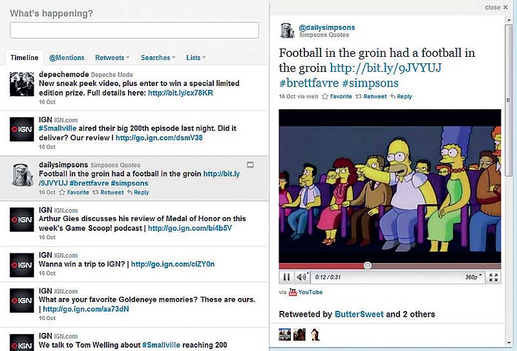Open the Lists dropdown menu
Screen dimensions: 517x351
[x=196, y=58]
